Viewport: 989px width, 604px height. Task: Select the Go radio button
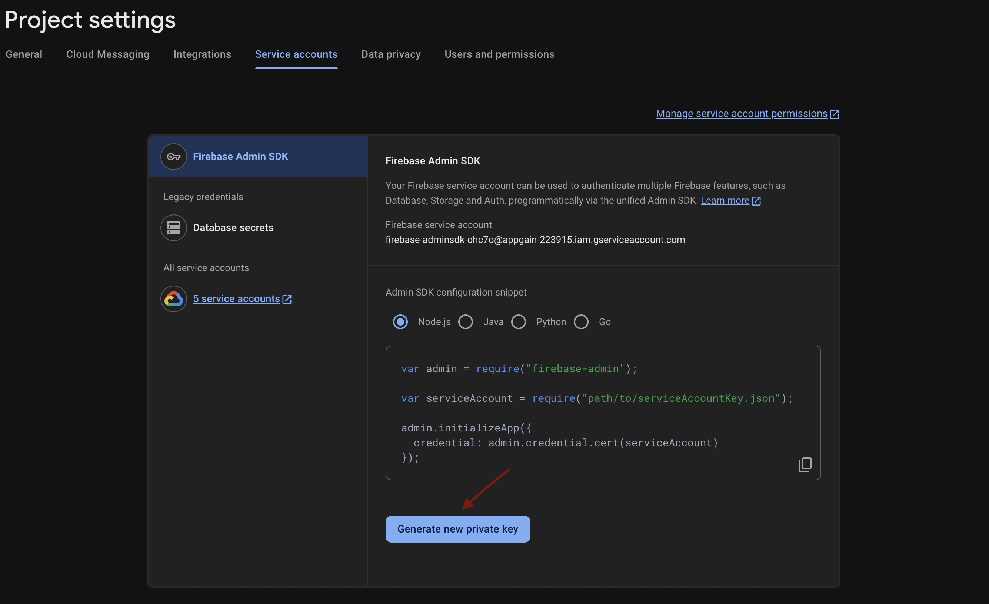[581, 322]
